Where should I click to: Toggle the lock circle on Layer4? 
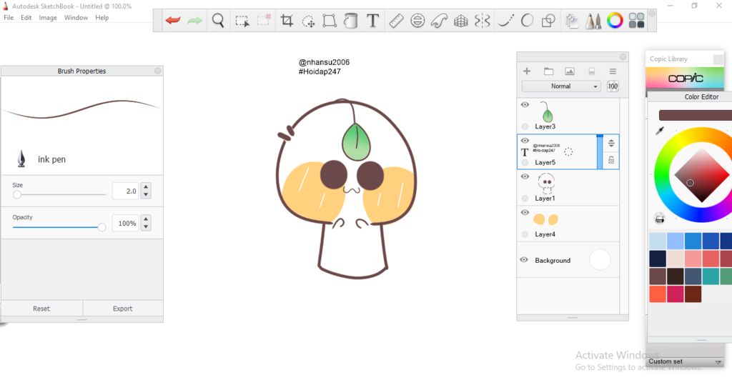(525, 234)
